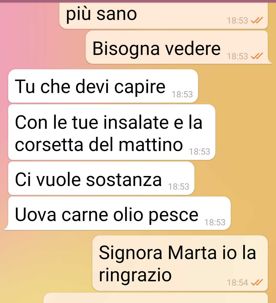276x303 pixels.
Task: Tap double-check icon on 'Signora Marta' message
Action: [257, 282]
